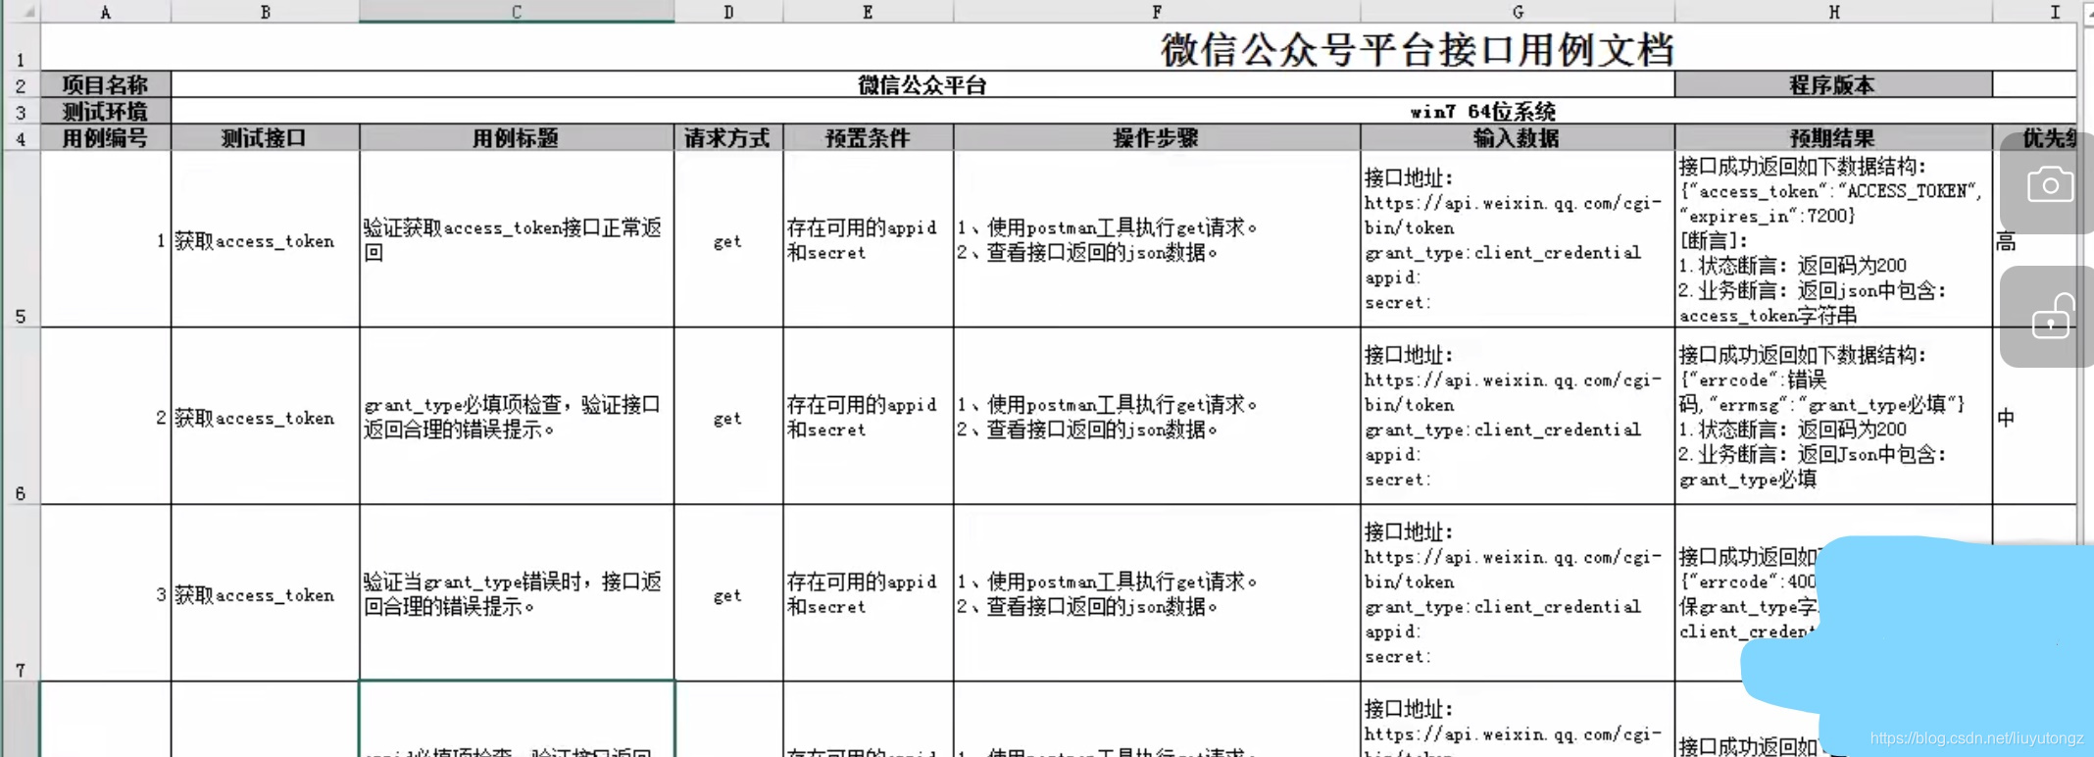The width and height of the screenshot is (2094, 757).
Task: Click expected result cell with grant_type必填
Action: pos(1833,417)
